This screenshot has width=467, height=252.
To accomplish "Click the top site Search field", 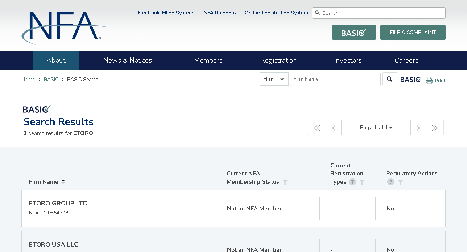I will point(379,13).
